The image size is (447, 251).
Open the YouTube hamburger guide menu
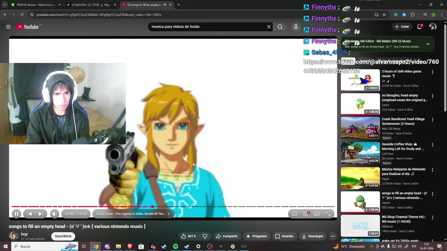tap(8, 27)
